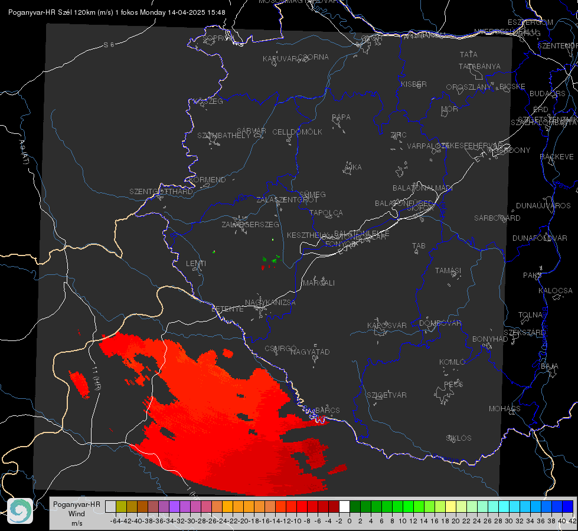Click the SÜMEG city label
This screenshot has width=578, height=531.
click(x=312, y=195)
